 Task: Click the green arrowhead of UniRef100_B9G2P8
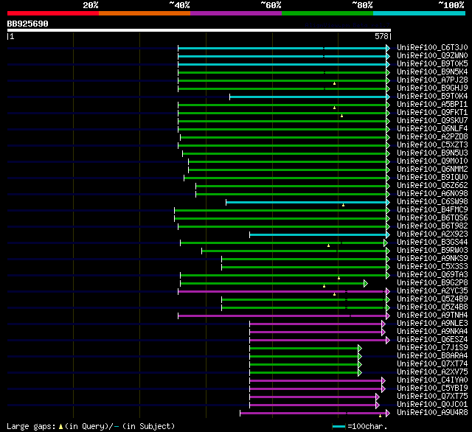pos(366,283)
